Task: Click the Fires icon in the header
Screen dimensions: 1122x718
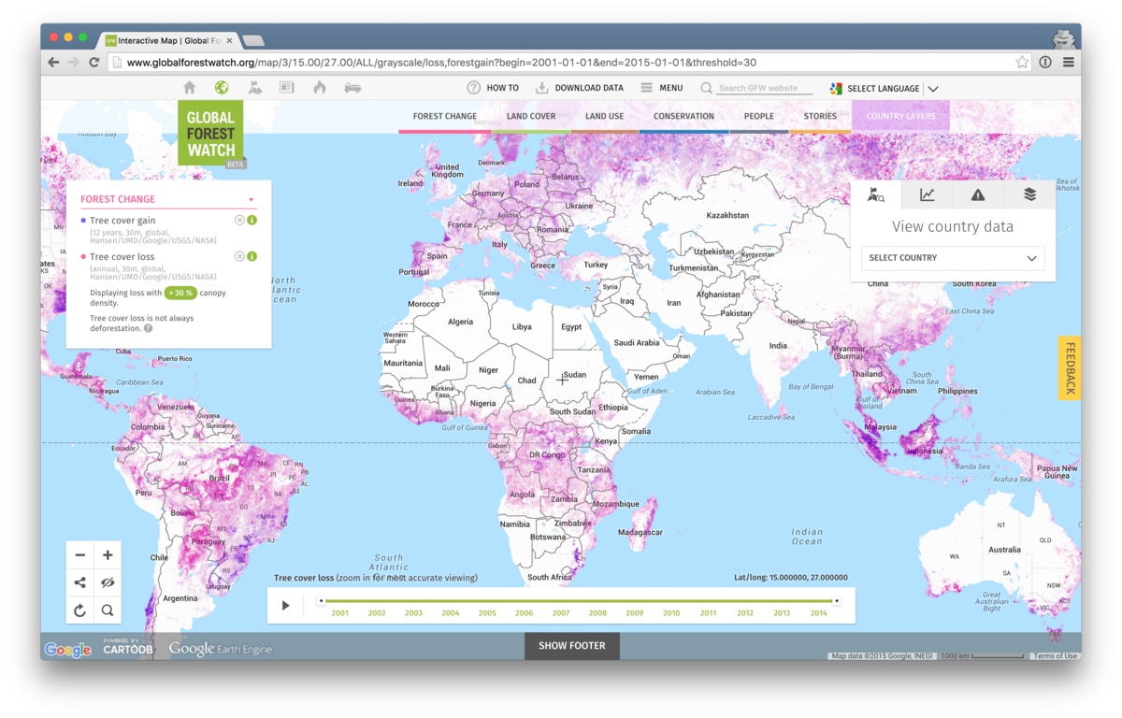Action: [x=319, y=87]
